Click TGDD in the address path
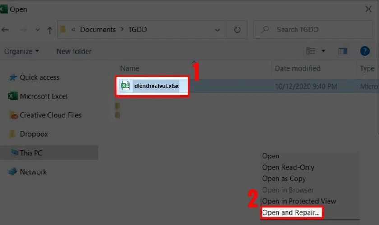The width and height of the screenshot is (379, 225). [x=138, y=29]
